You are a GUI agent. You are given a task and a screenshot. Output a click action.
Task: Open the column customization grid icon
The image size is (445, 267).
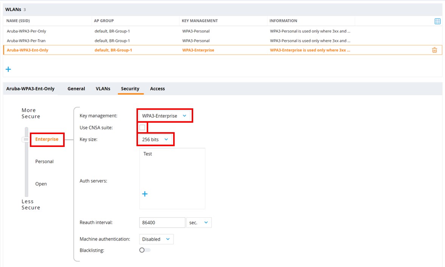437,21
